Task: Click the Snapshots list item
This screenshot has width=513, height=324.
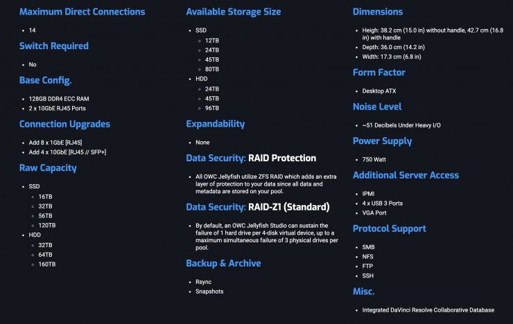Action: click(x=209, y=291)
